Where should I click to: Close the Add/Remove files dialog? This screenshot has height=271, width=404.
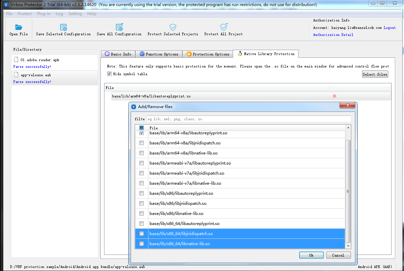347,106
